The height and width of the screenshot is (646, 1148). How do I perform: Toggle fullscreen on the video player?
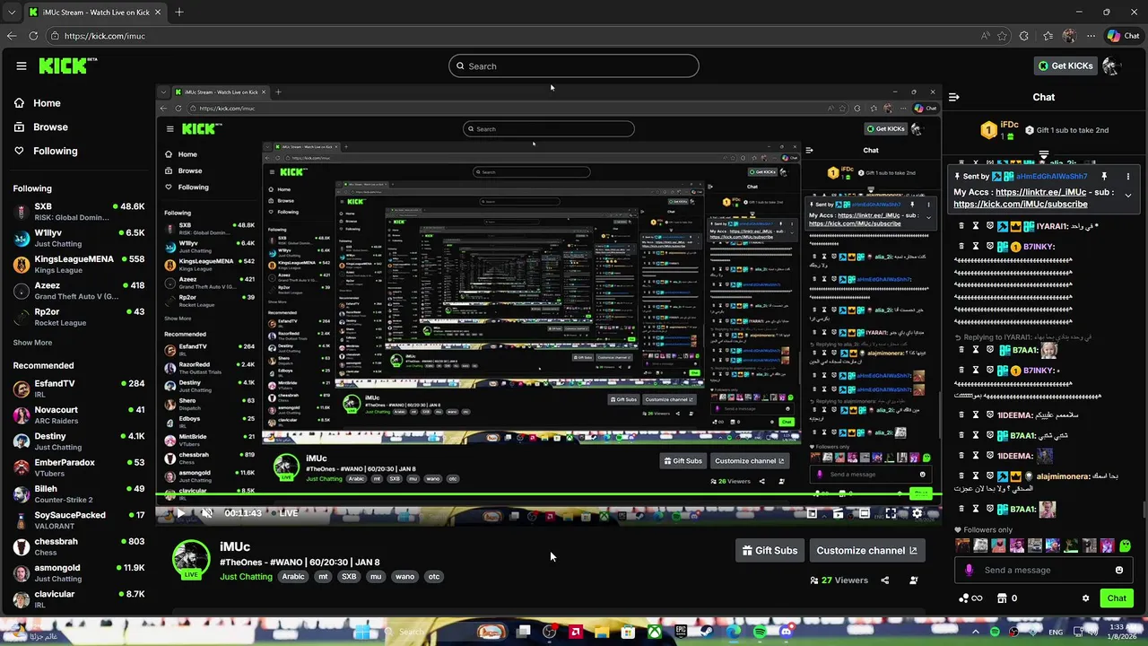click(x=891, y=513)
